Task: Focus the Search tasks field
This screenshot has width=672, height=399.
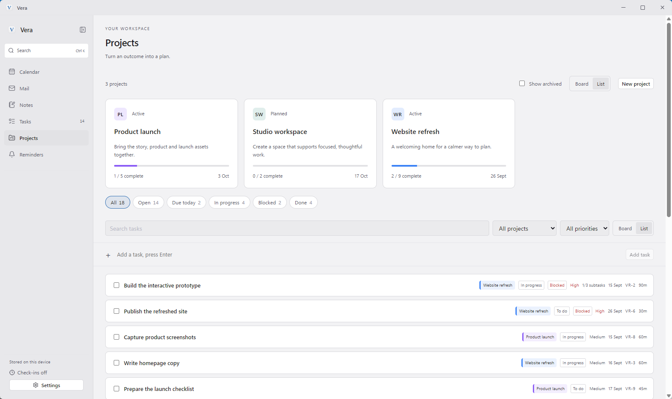Action: 297,228
